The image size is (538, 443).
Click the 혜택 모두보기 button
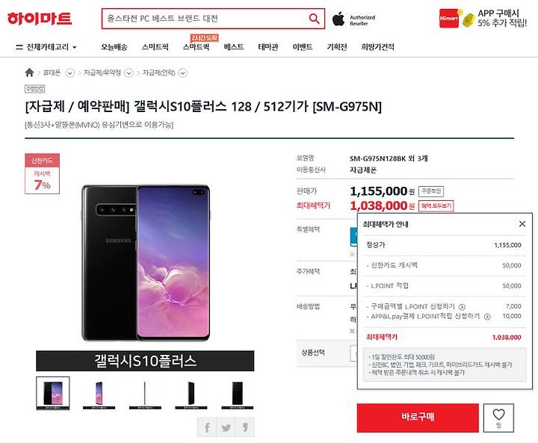[x=436, y=206]
